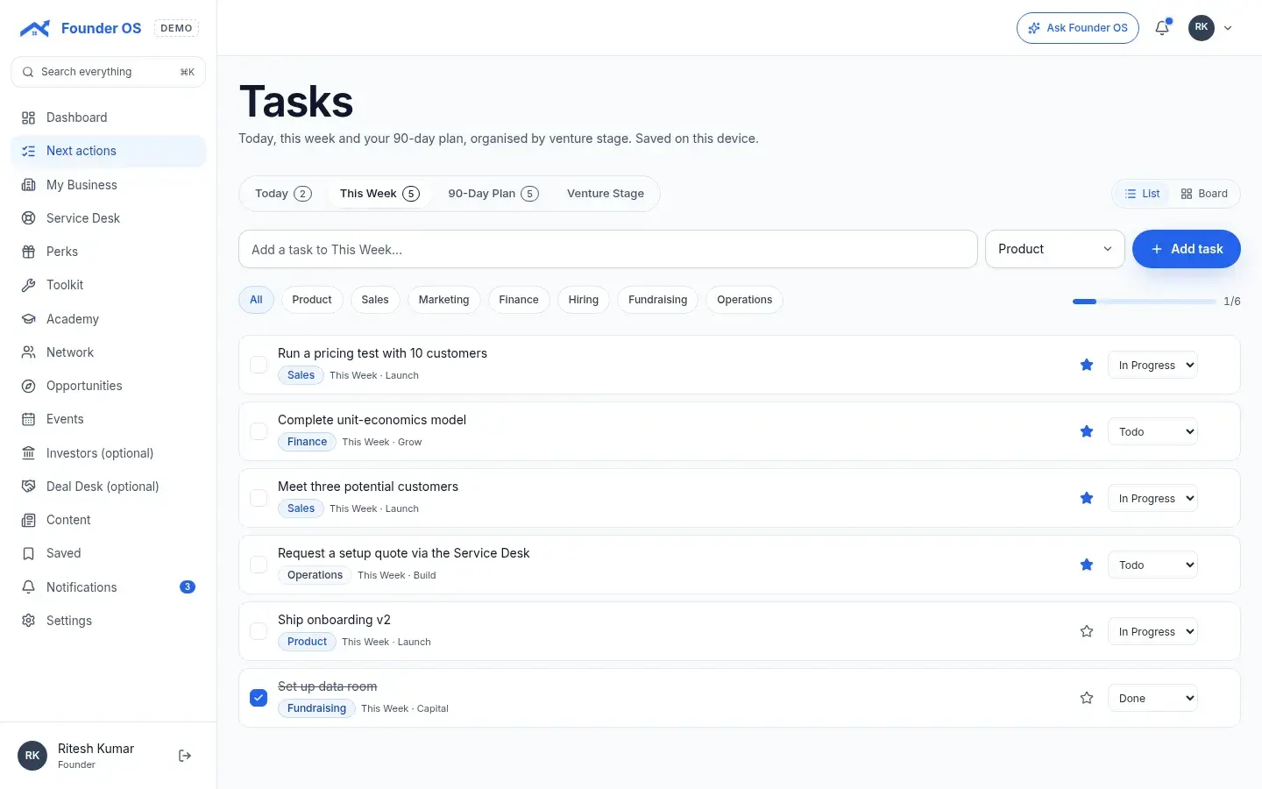Viewport: 1262px width, 789px height.
Task: Select the Venture Stage tab
Action: point(606,194)
